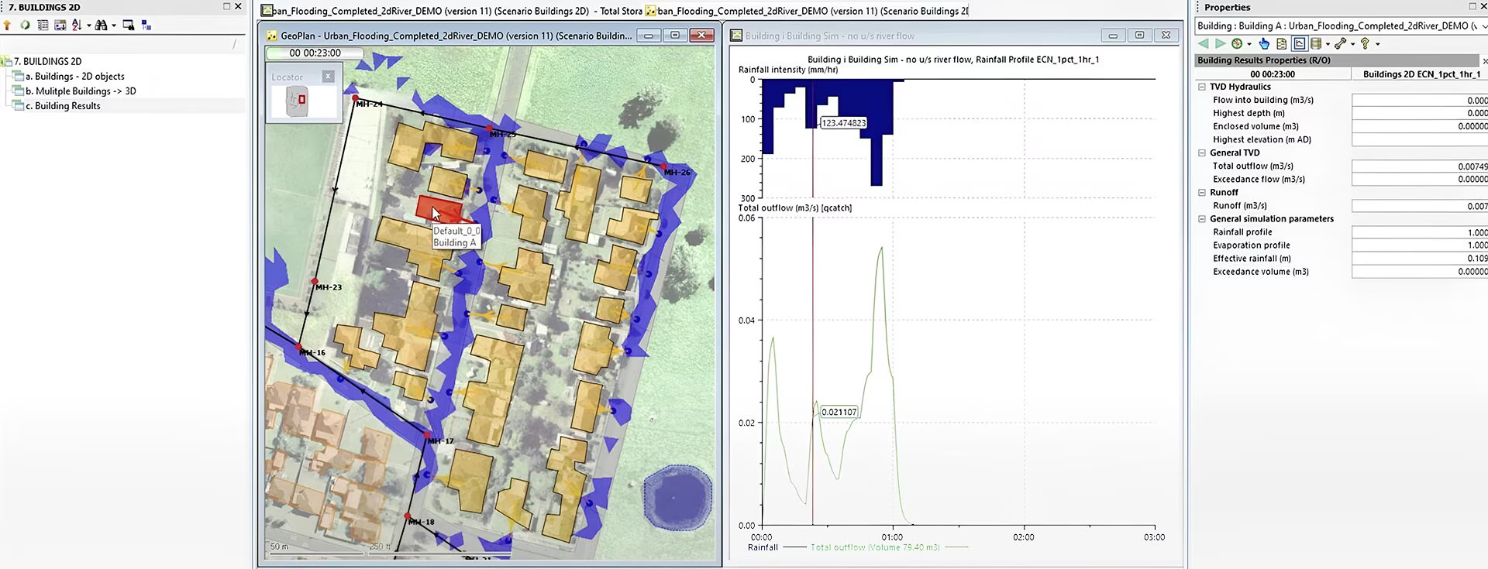1488x569 pixels.
Task: Click the green refresh icon in left panel
Action: pos(25,26)
